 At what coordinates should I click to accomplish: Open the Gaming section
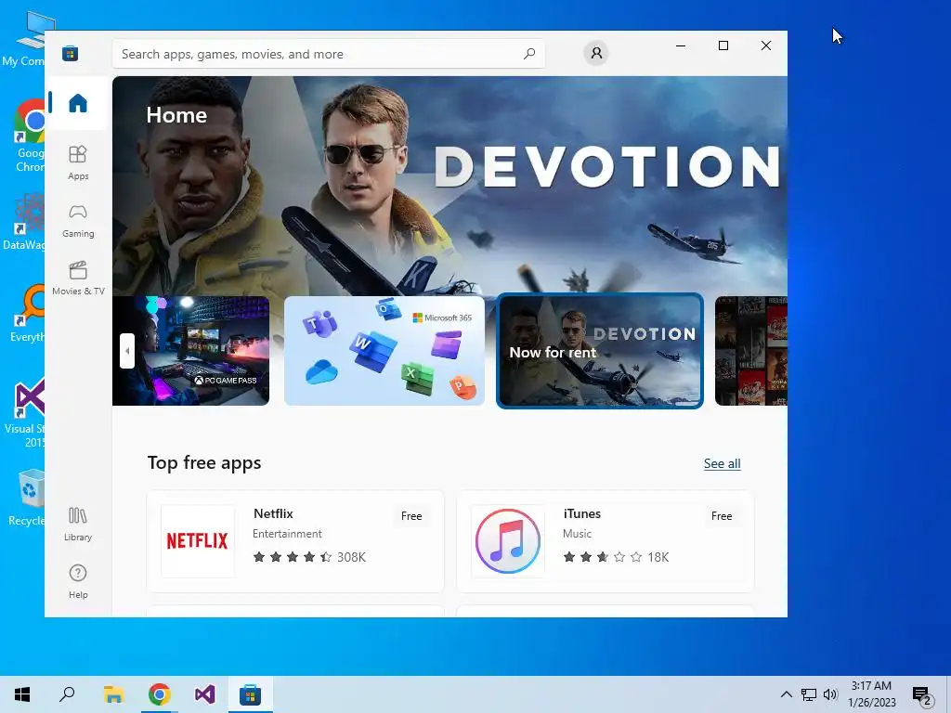[x=78, y=221]
